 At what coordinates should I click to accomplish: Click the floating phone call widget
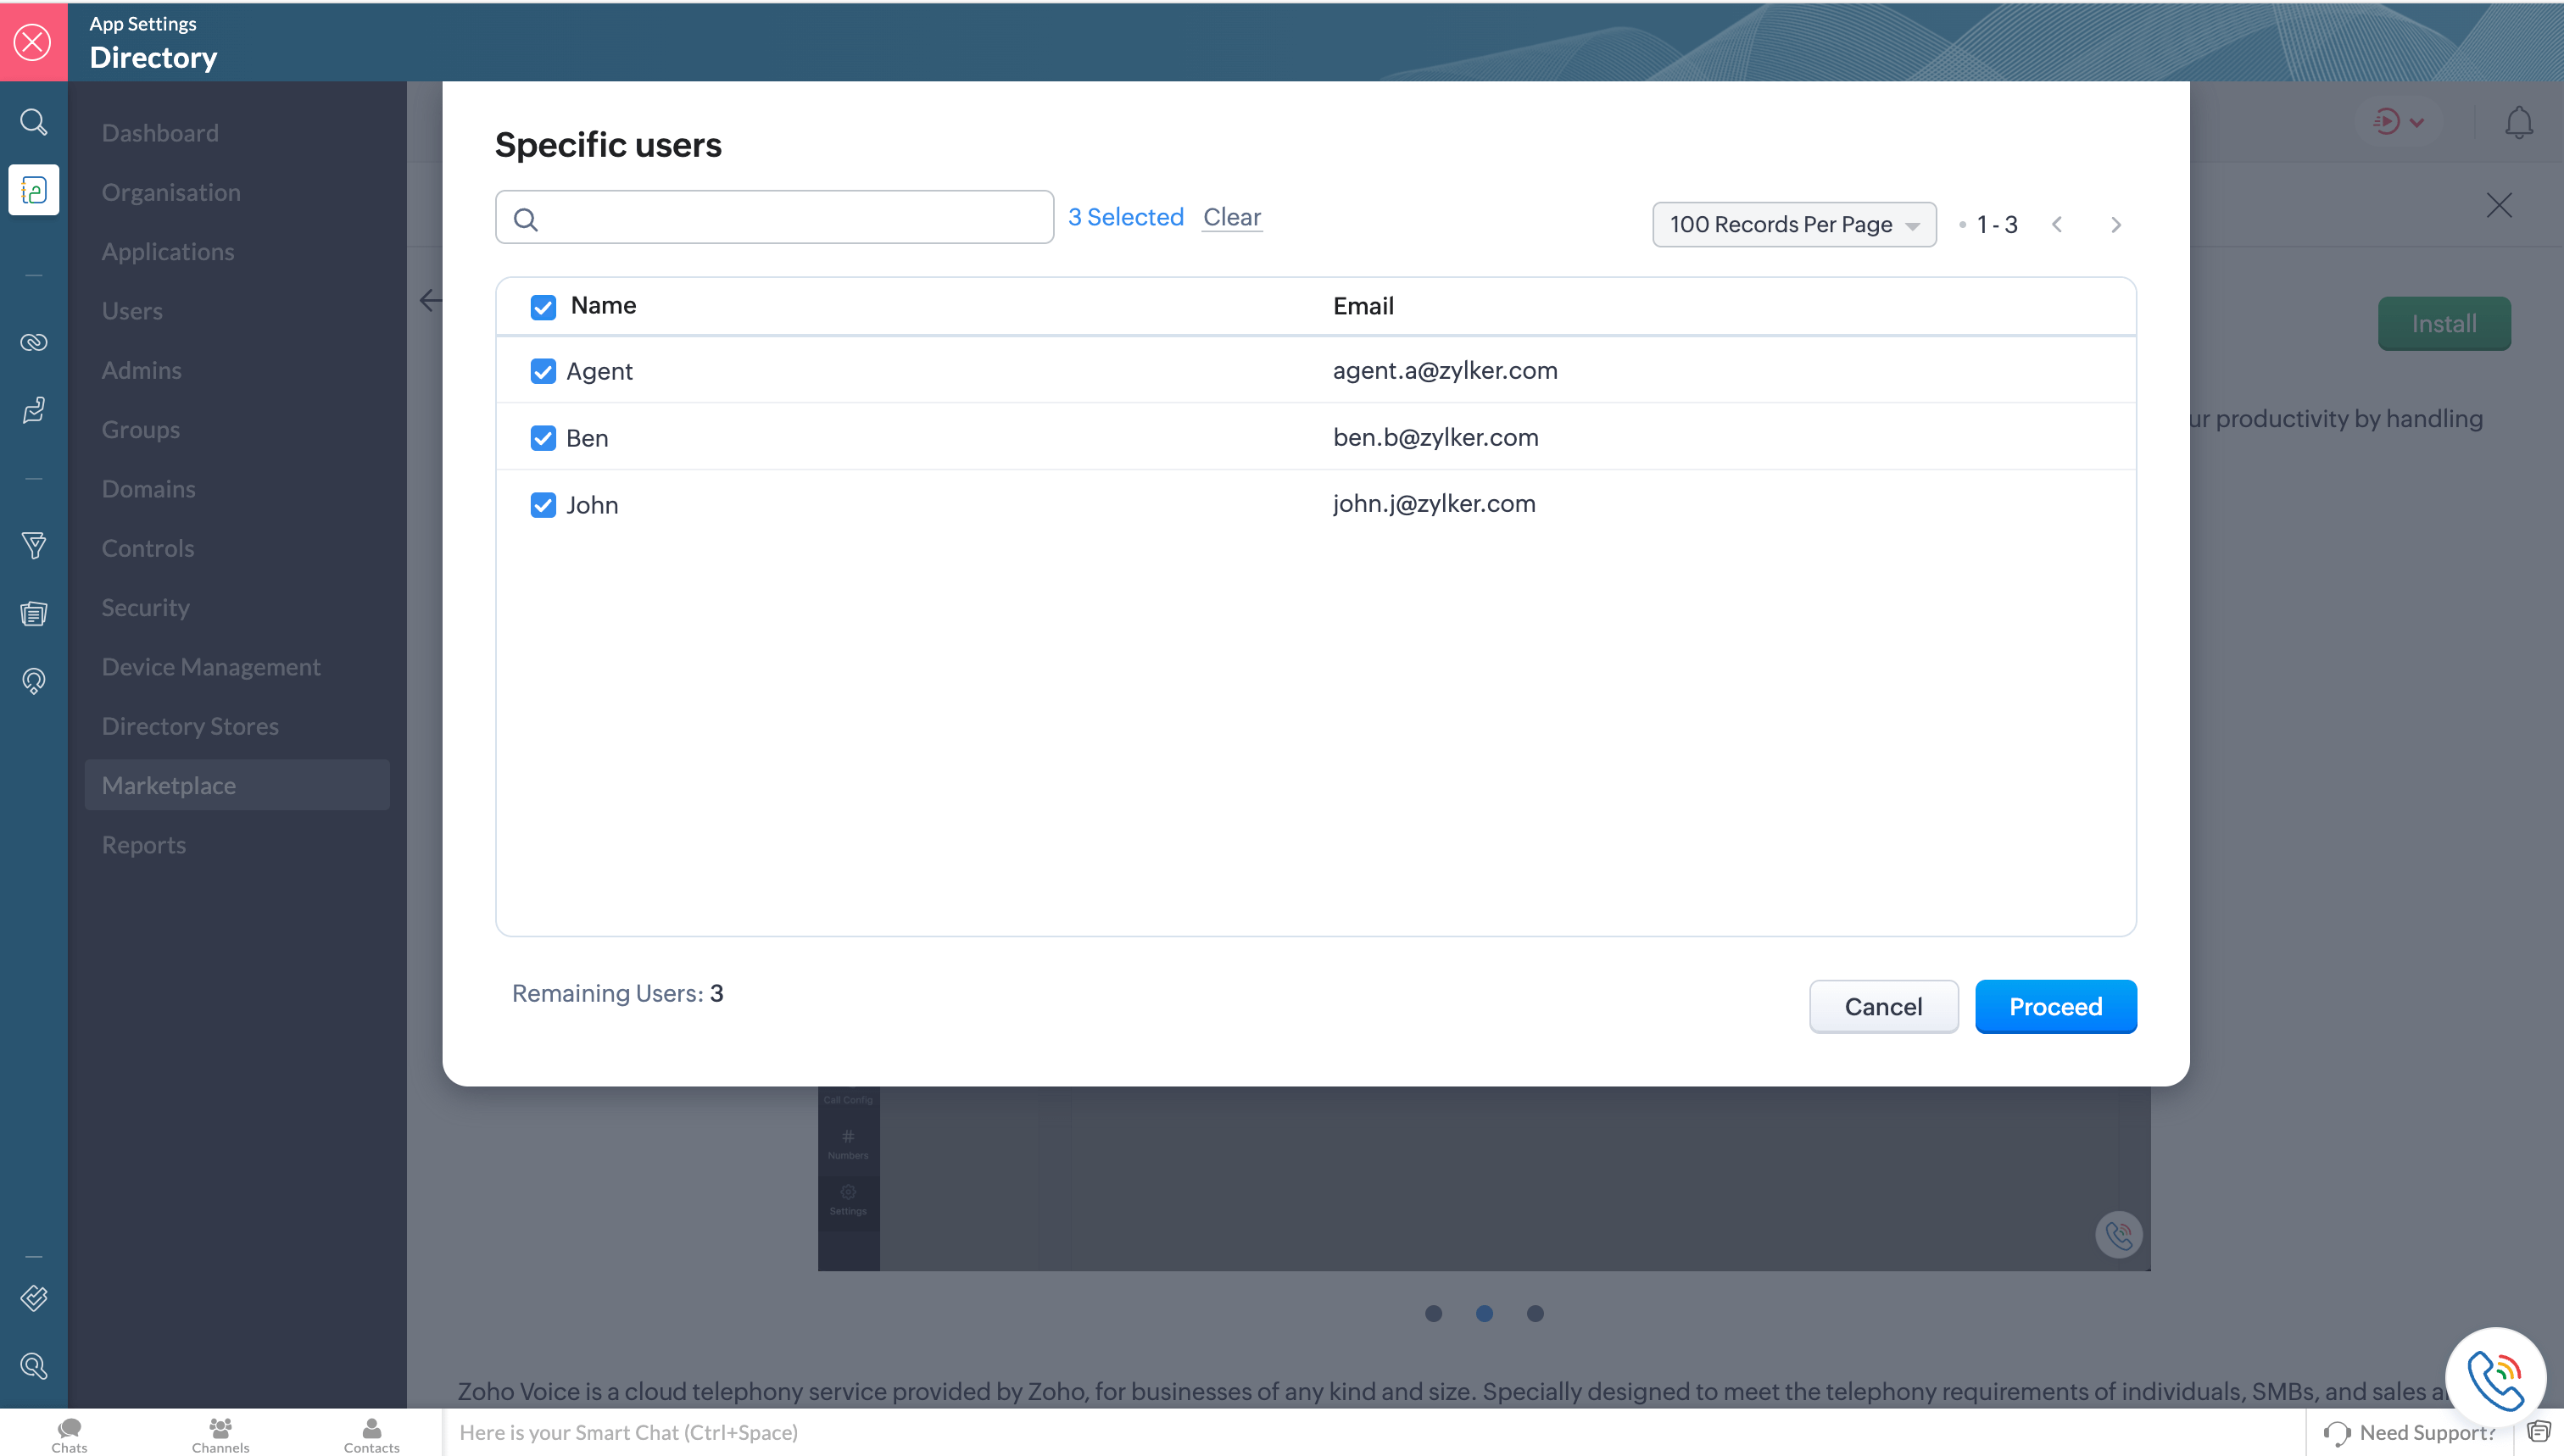pos(2495,1377)
